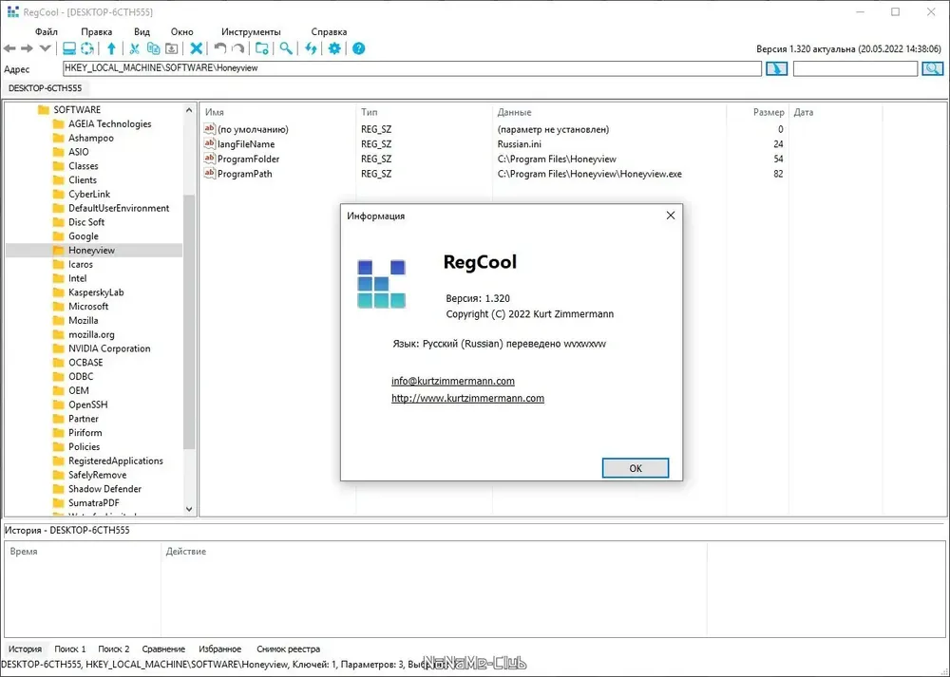Undo the last action via toolbar
950x677 pixels.
pos(220,48)
